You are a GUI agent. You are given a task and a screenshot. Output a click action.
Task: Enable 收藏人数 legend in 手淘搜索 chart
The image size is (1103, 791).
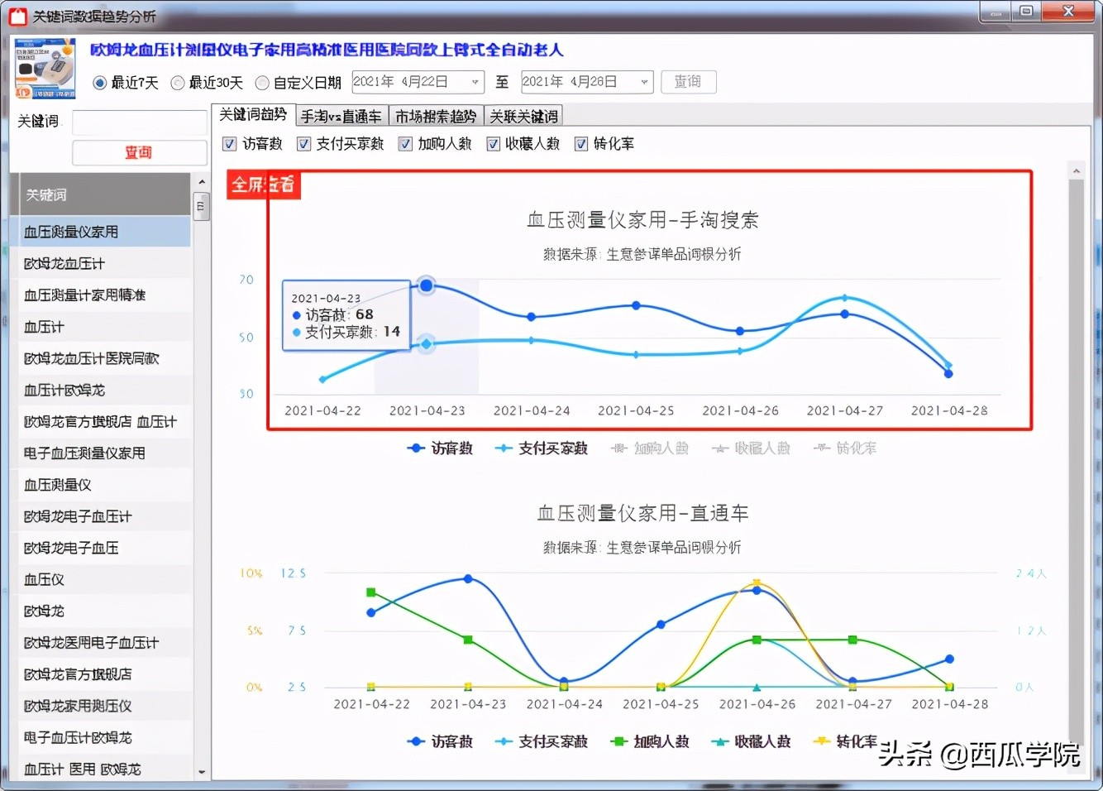point(751,448)
